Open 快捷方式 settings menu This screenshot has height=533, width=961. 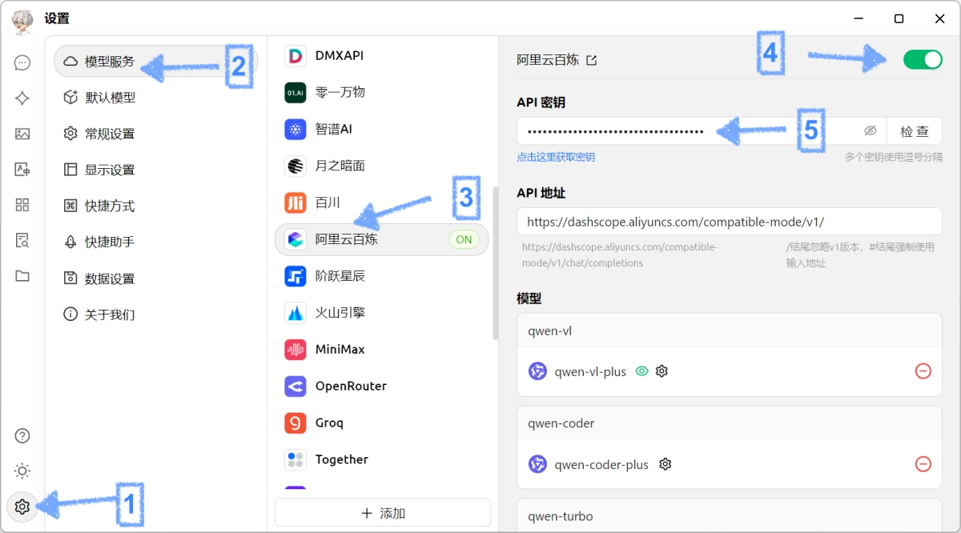tap(155, 206)
